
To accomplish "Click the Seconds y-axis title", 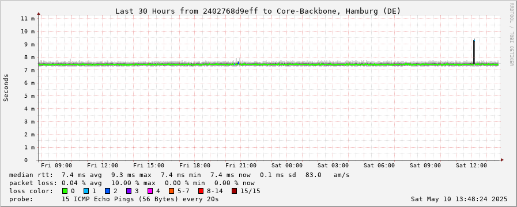I will click(6, 87).
